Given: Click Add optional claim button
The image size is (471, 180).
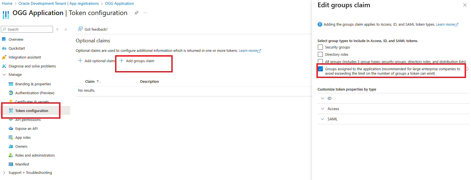Looking at the screenshot, I should (x=96, y=61).
